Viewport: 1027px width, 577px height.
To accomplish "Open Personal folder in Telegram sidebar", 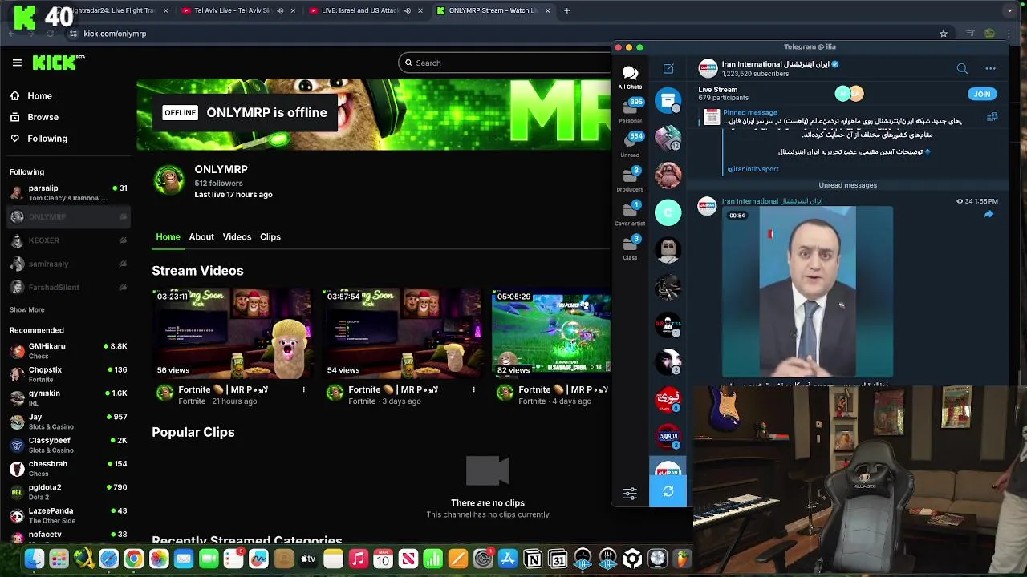I will point(630,111).
